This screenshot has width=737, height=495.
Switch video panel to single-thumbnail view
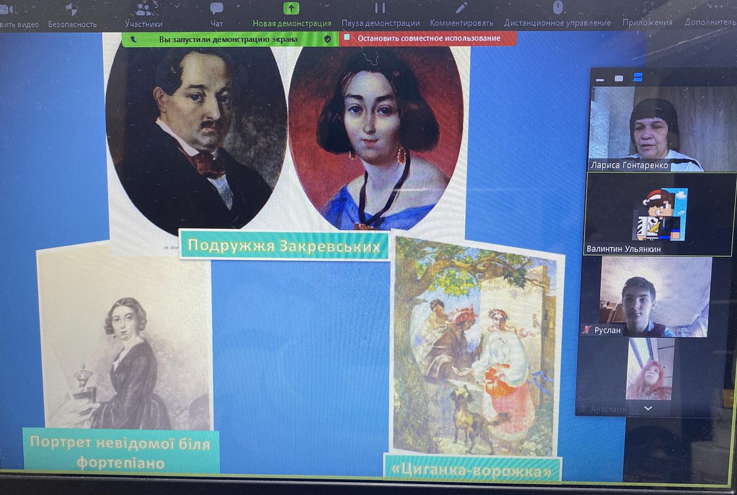619,79
